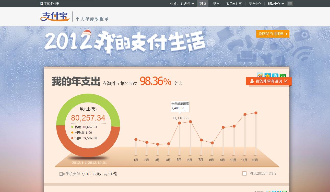Click the 98.36% ranking percentage
This screenshot has height=192, width=330.
click(x=156, y=81)
